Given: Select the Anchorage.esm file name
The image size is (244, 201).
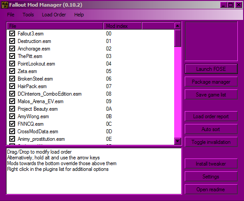Looking at the screenshot, I should point(34,49).
